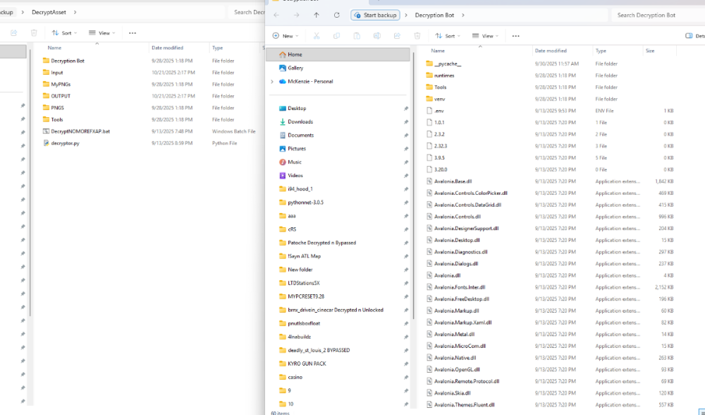The width and height of the screenshot is (705, 415).
Task: Select Home in the navigation pane
Action: [x=295, y=54]
